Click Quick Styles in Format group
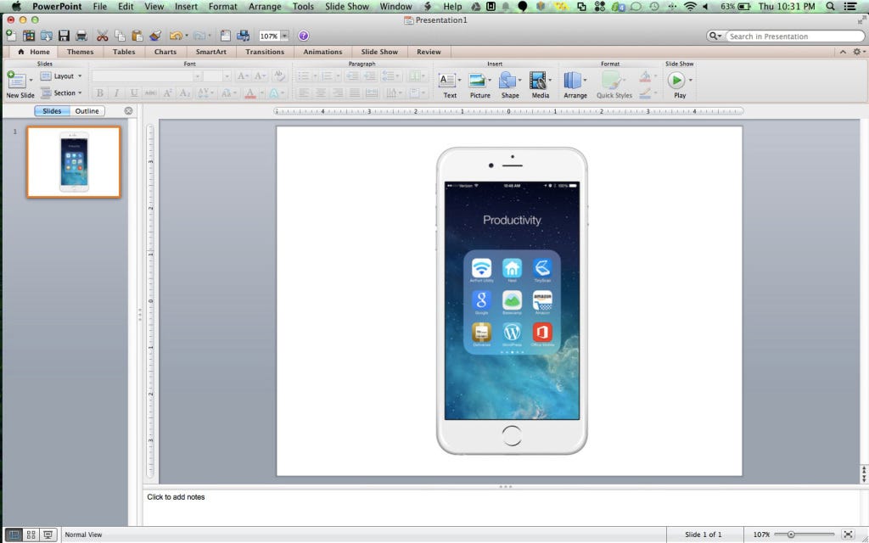Image resolution: width=869 pixels, height=543 pixels. [614, 85]
